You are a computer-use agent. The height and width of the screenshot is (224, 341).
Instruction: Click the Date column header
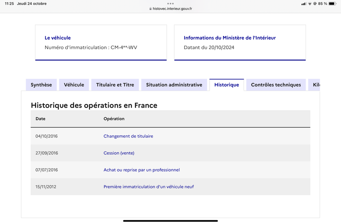point(40,119)
